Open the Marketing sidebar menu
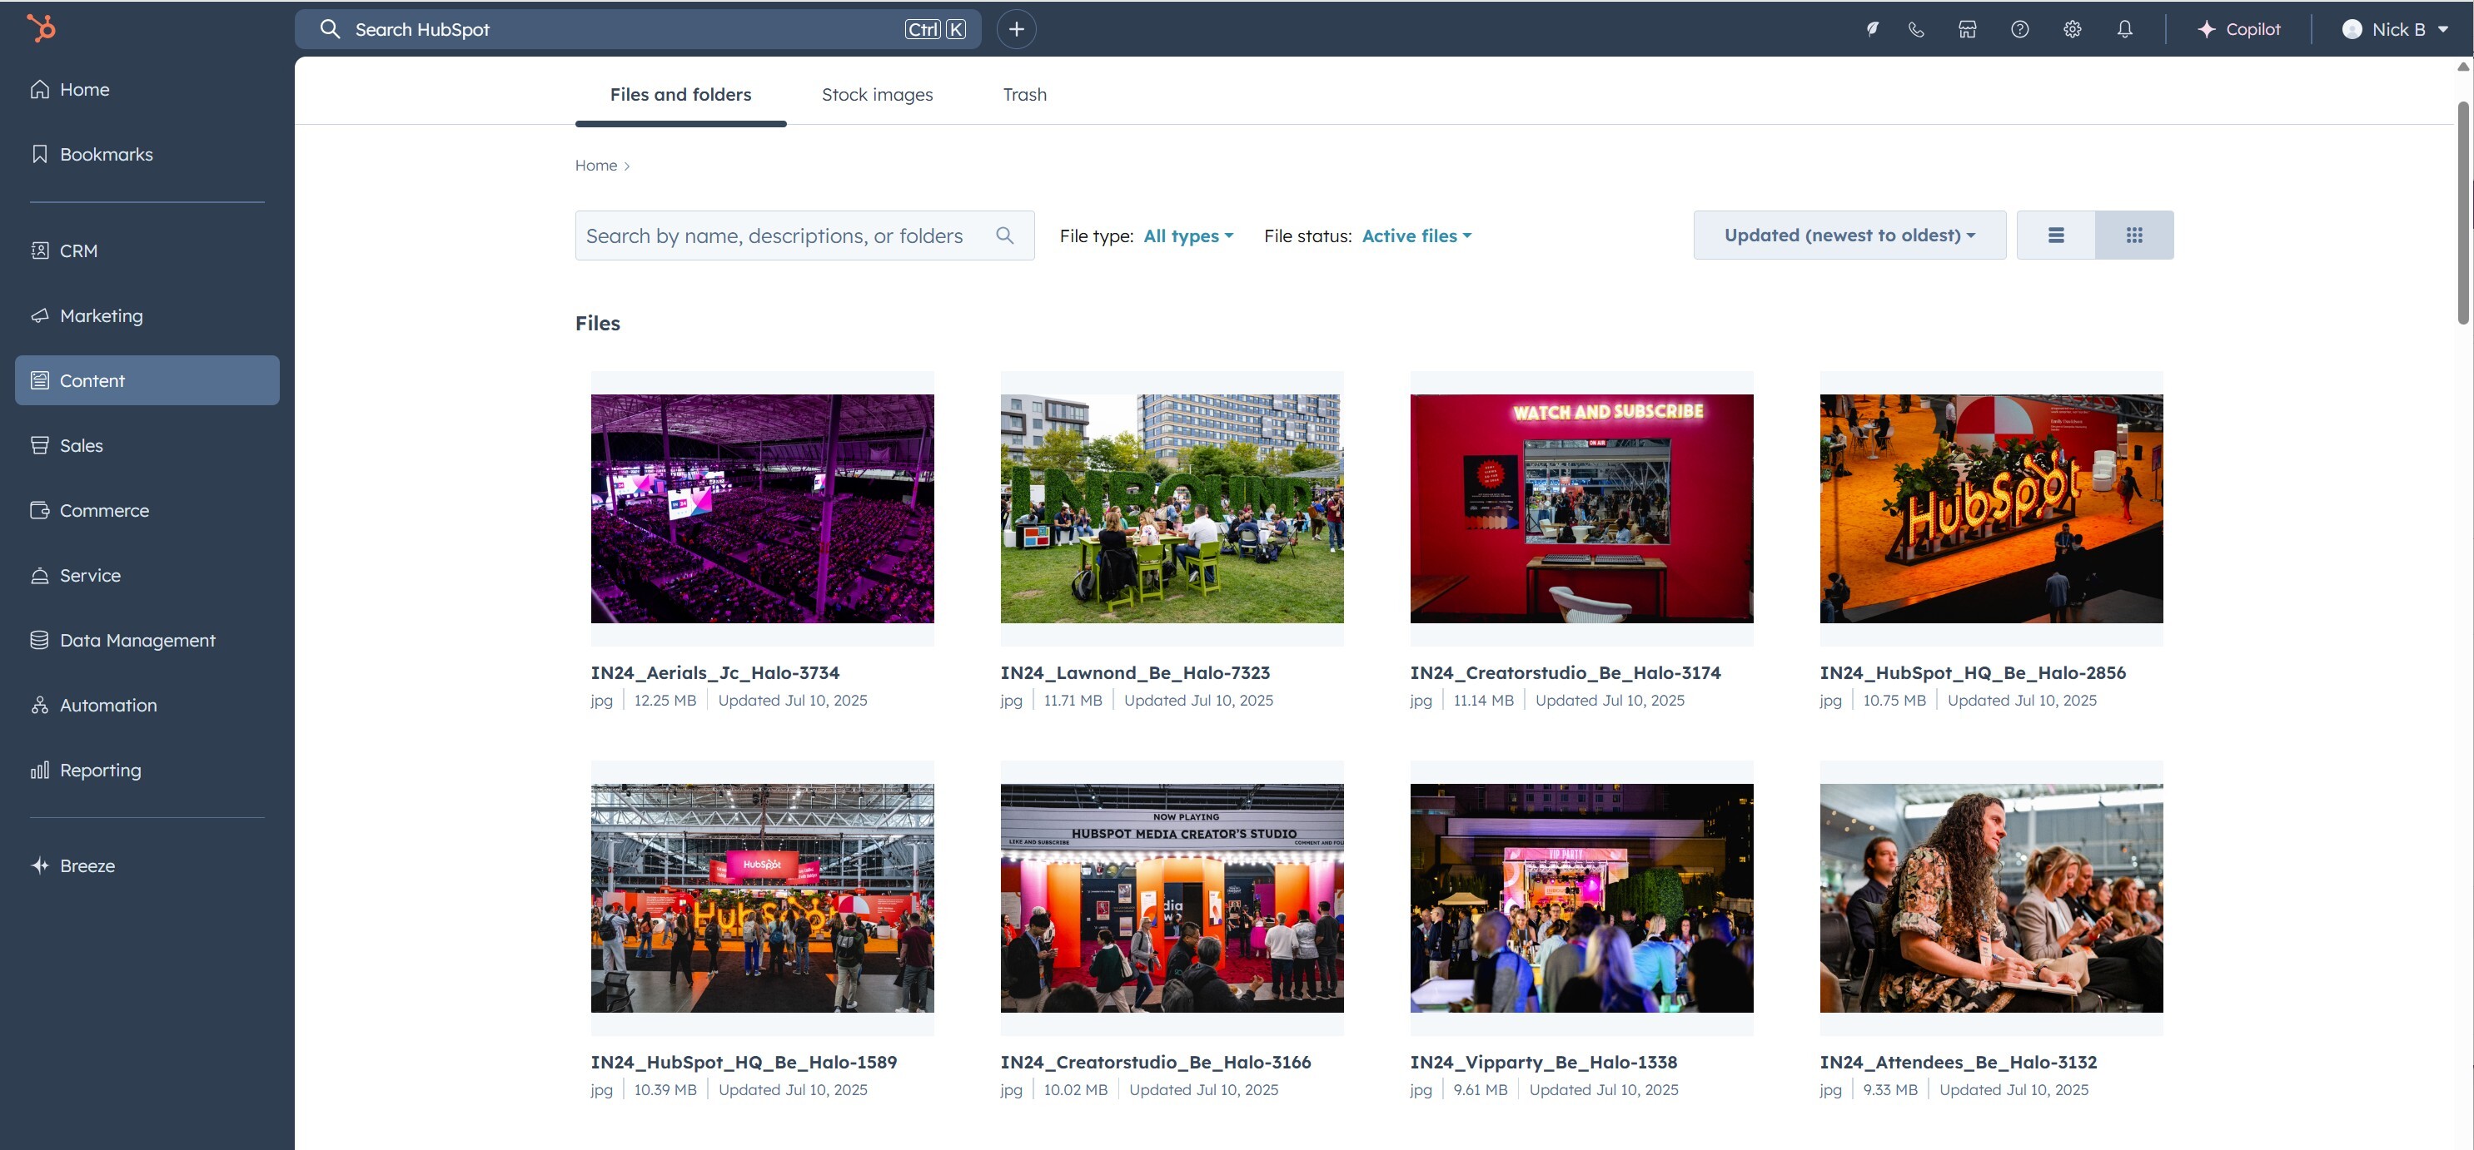Image resolution: width=2474 pixels, height=1150 pixels. (x=147, y=316)
